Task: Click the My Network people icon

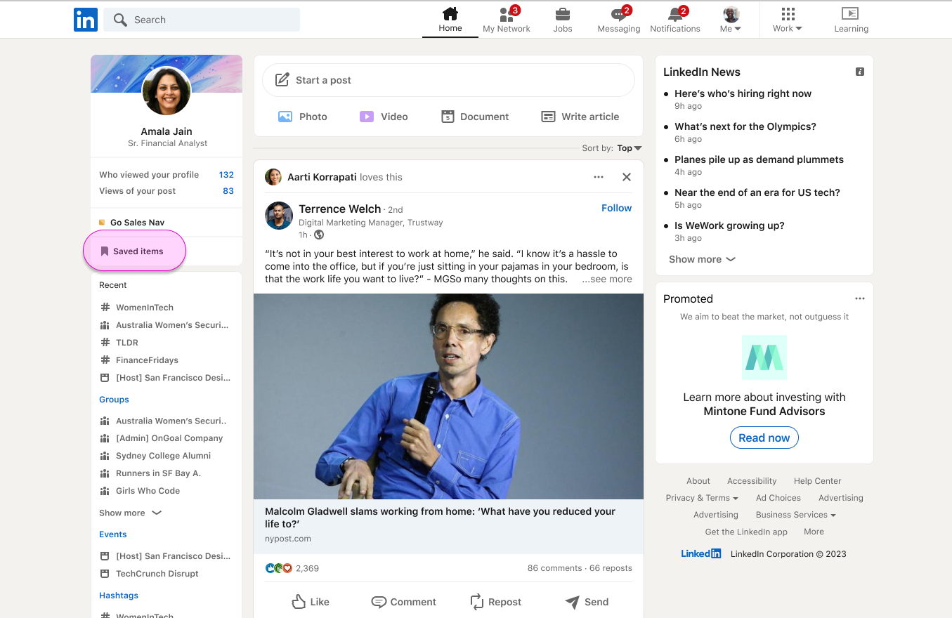Action: click(x=506, y=15)
